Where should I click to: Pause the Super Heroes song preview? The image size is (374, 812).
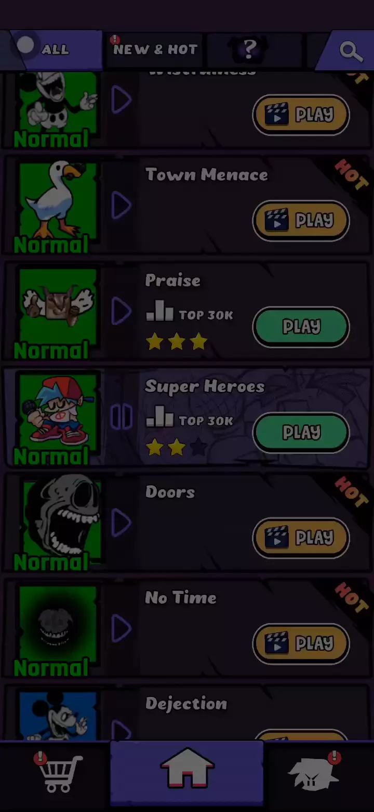[121, 417]
